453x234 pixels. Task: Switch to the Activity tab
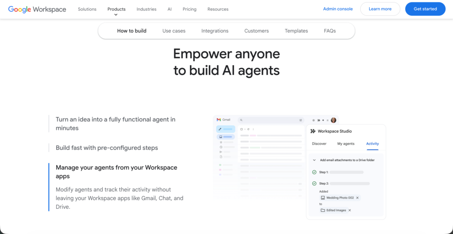point(372,144)
